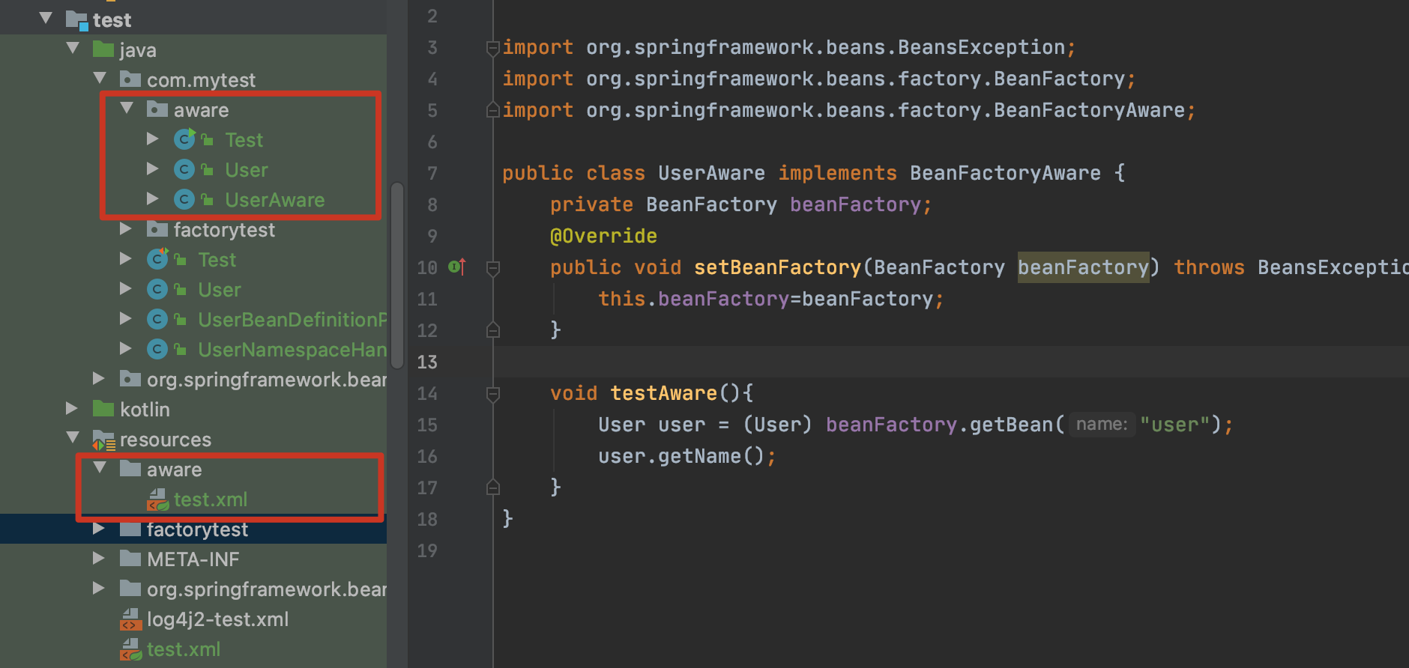Screen dimensions: 1409x668
Task: Fold testAware method at line 14
Action: 493,394
